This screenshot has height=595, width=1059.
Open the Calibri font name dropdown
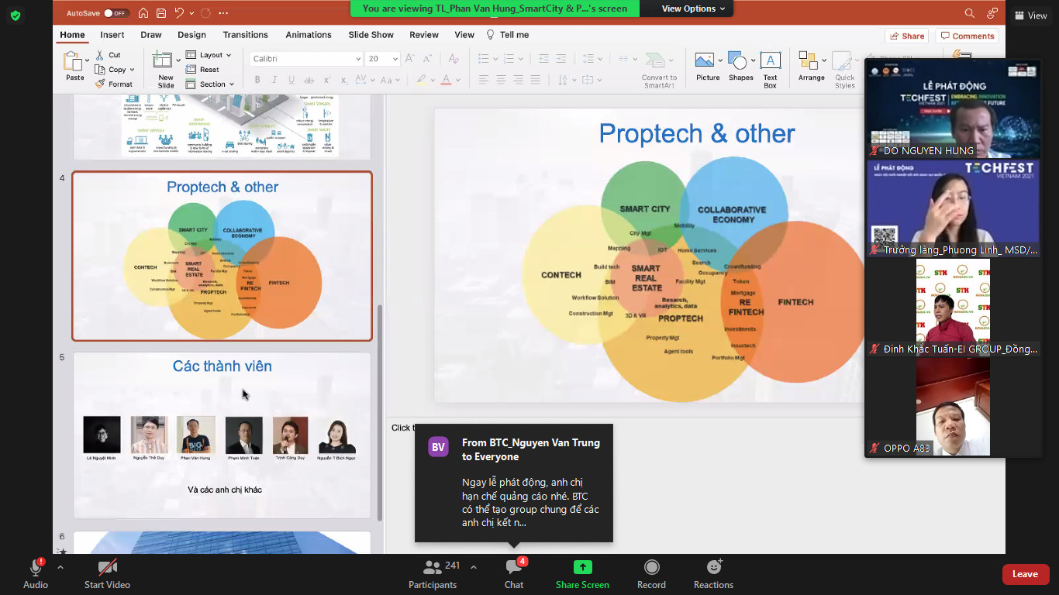(x=358, y=59)
